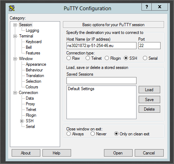Open the Logging category

coord(33,30)
